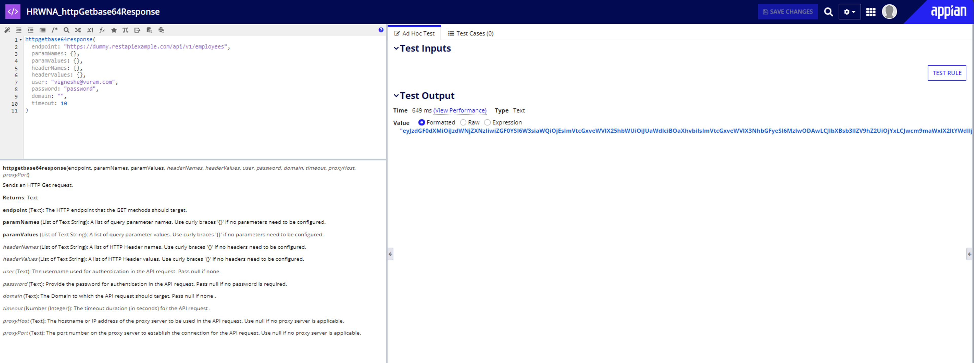
Task: Click the pi constant toolbar icon
Action: coord(126,30)
